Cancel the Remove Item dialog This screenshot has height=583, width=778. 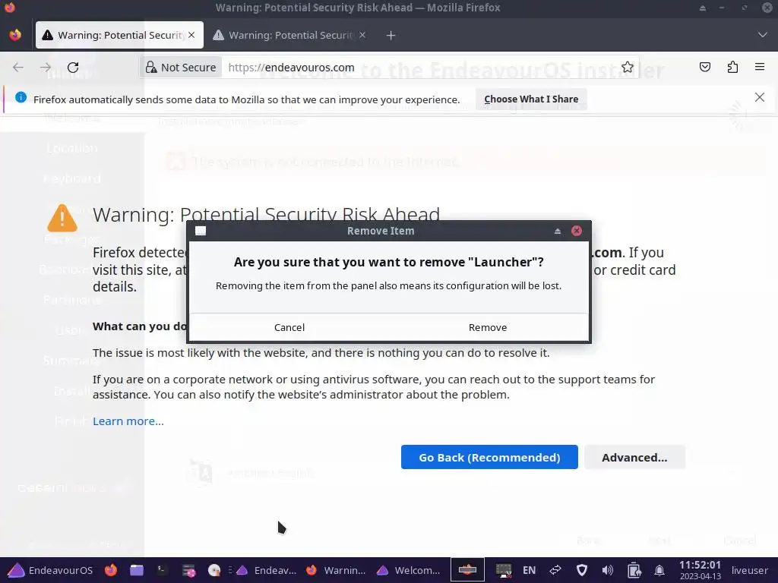point(289,327)
